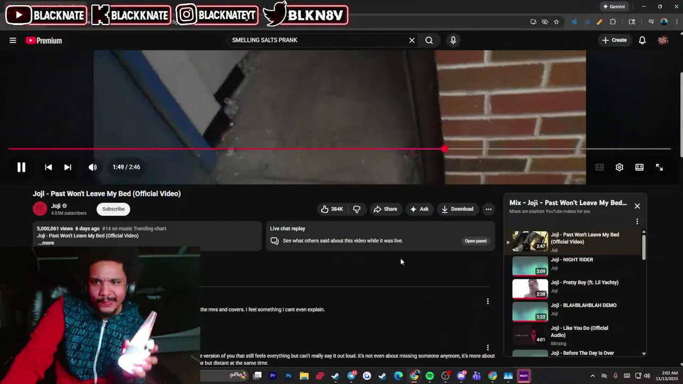The image size is (683, 384).
Task: Open File Explorer from the taskbar
Action: [x=304, y=376]
